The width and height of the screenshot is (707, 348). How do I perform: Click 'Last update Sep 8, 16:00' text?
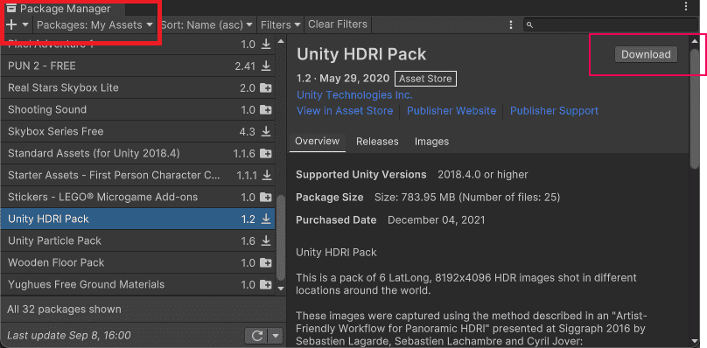tap(69, 336)
